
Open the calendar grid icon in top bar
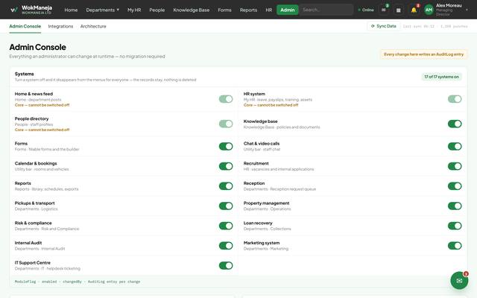pos(398,10)
